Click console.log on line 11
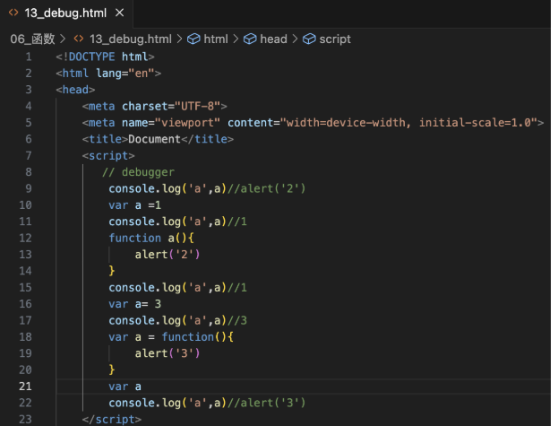This screenshot has width=558, height=426. tap(144, 222)
